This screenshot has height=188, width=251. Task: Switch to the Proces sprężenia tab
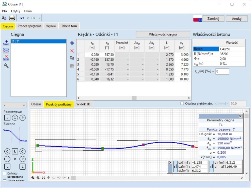29,26
